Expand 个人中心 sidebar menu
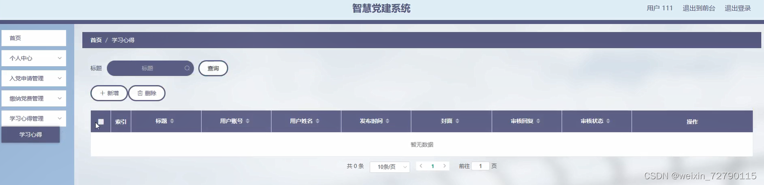The width and height of the screenshot is (764, 185). (x=33, y=58)
